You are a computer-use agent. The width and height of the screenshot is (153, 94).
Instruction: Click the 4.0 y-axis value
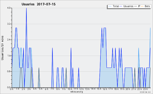pos(9,8)
